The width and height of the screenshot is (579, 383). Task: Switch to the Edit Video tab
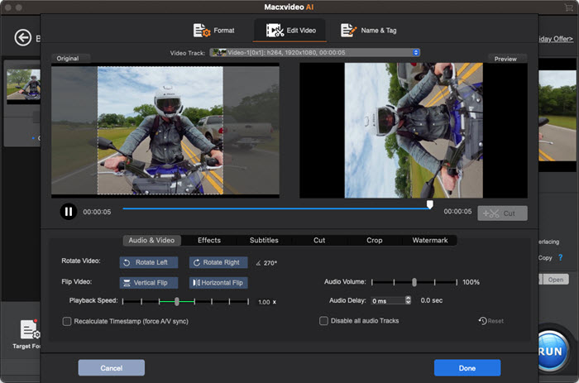coord(290,31)
